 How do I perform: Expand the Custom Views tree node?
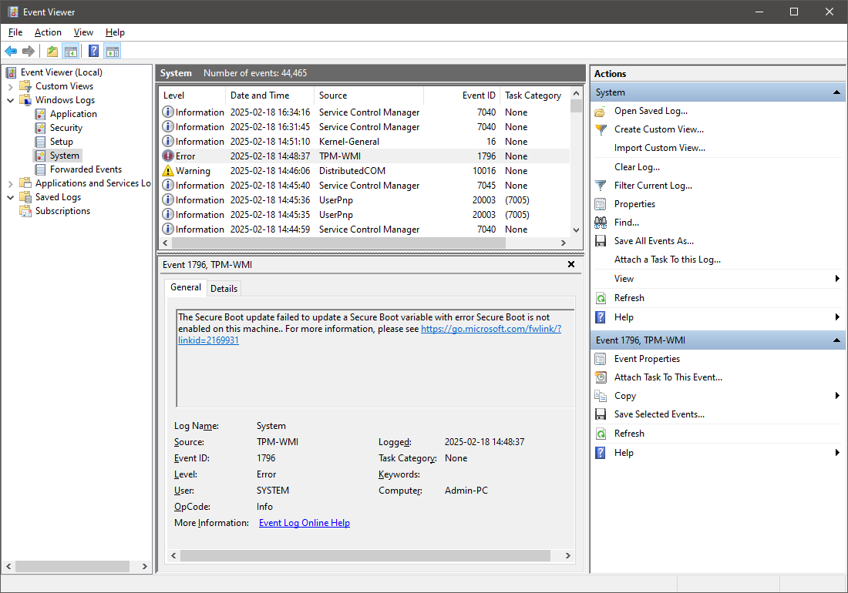[10, 86]
